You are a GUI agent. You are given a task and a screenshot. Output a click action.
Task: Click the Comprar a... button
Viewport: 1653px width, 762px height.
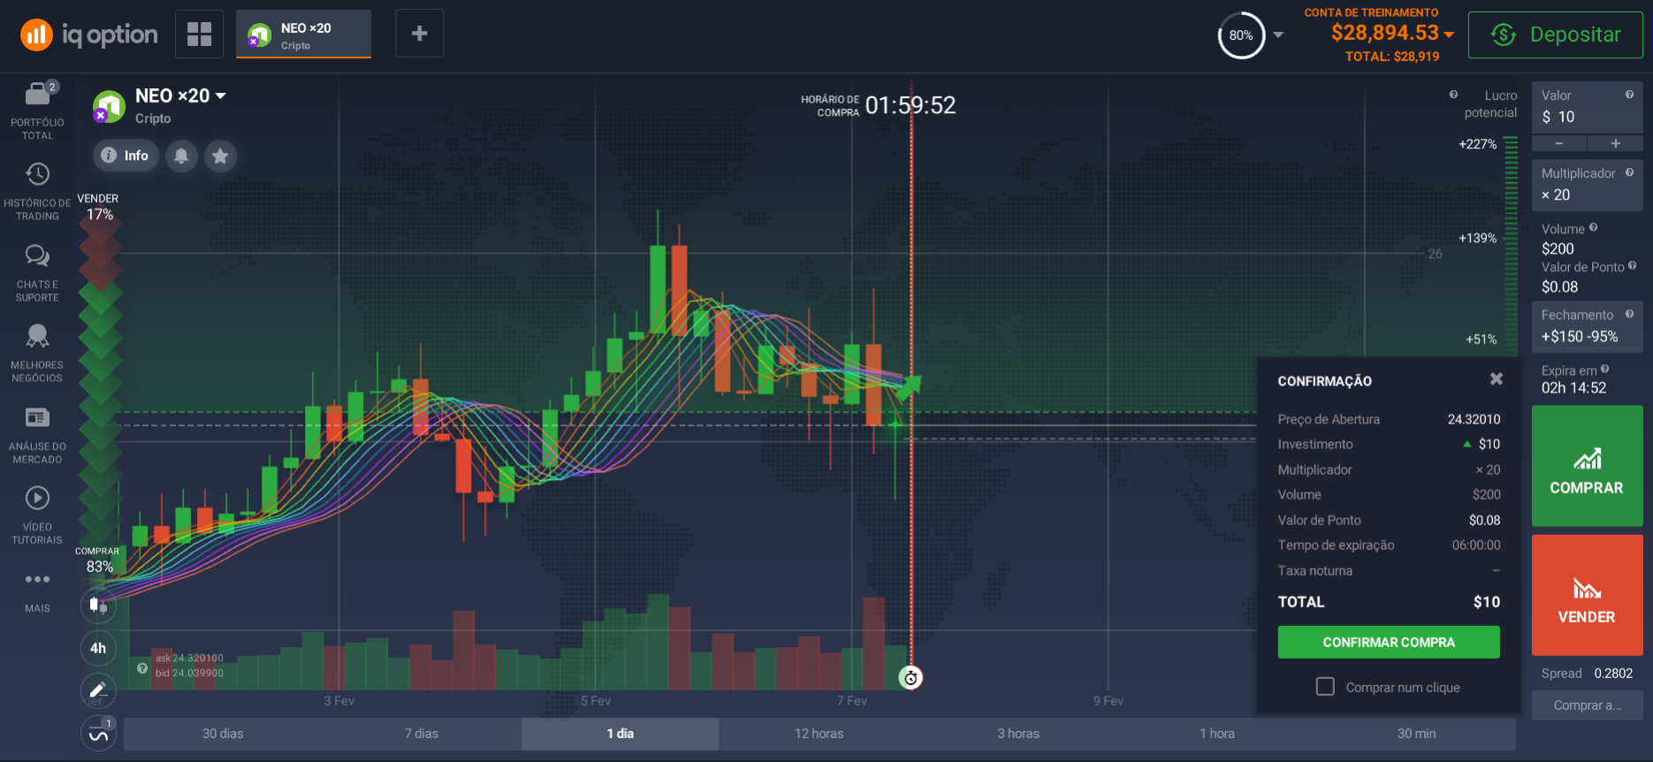(1587, 705)
